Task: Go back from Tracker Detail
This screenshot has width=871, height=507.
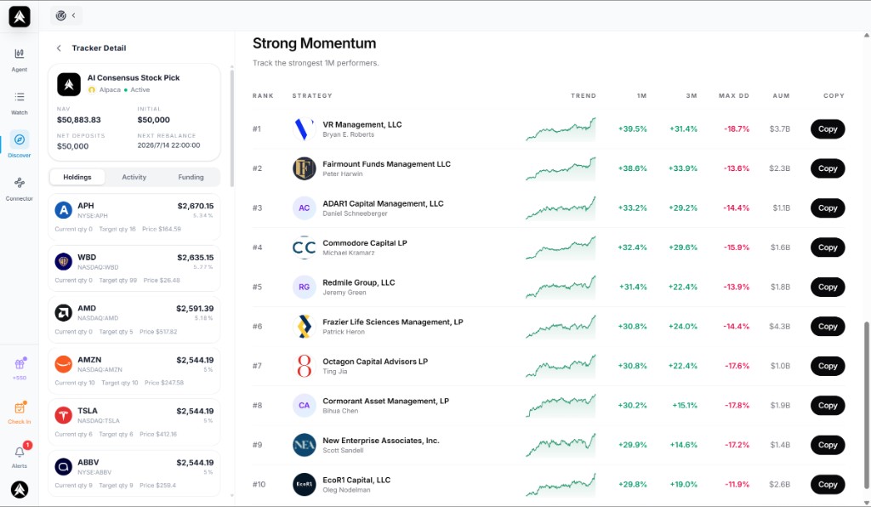Action: 59,48
